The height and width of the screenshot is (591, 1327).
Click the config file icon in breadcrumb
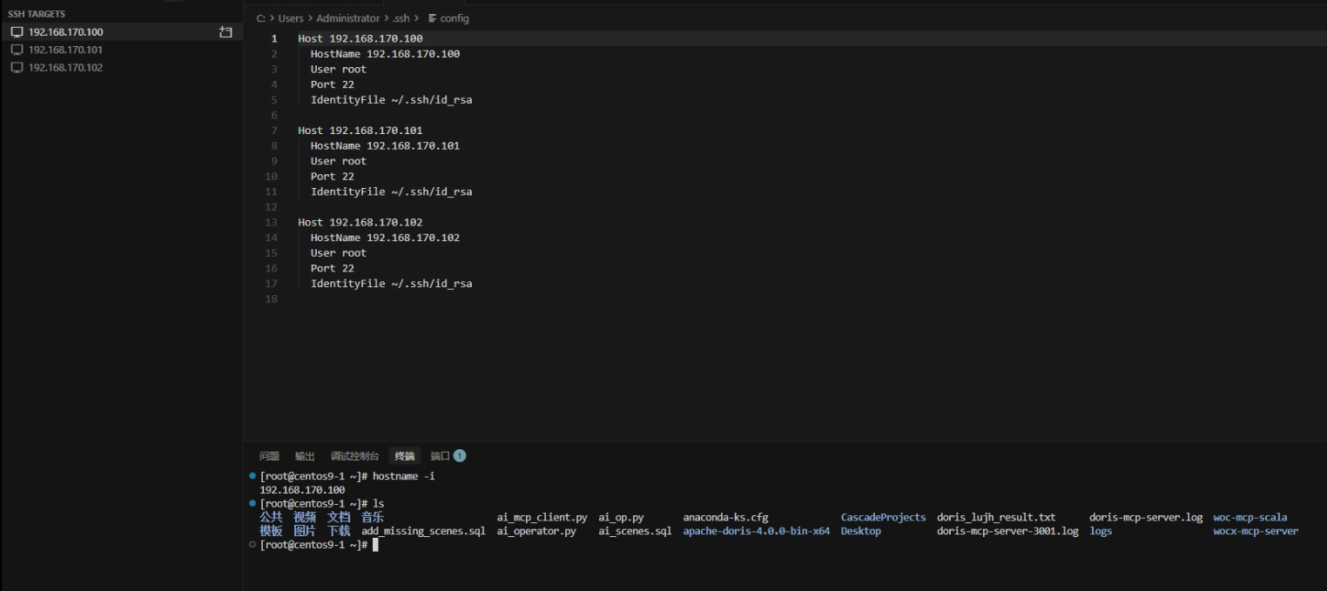[432, 18]
